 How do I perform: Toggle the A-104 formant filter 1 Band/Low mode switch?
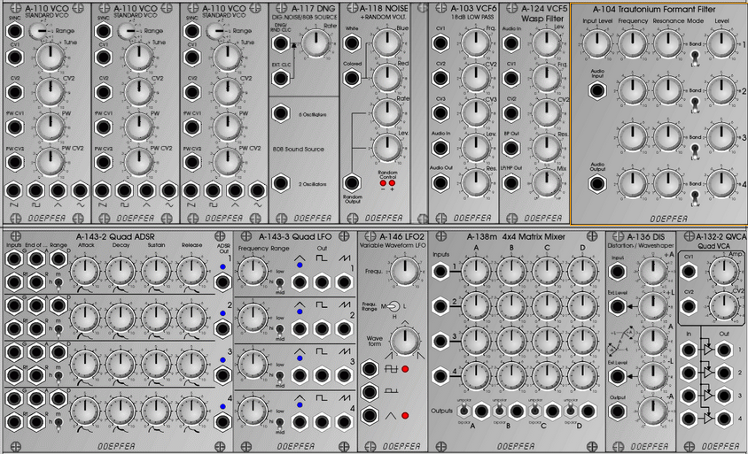point(695,56)
